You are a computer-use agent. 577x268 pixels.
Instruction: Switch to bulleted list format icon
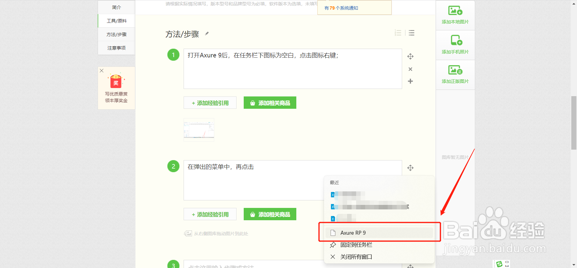[411, 33]
